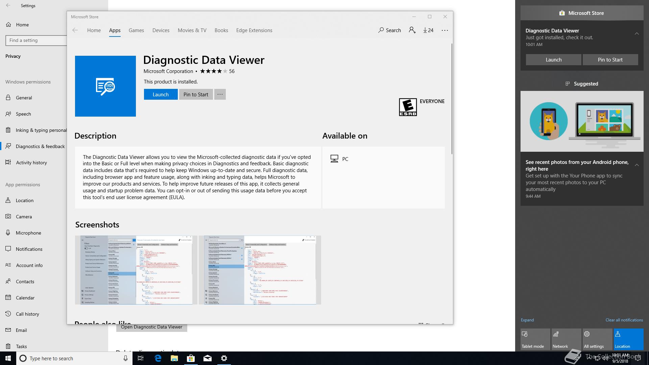
Task: Click the Your Phone suggested image
Action: [x=582, y=121]
